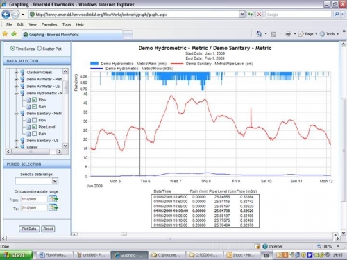Screen dimensions: 347x260
Task: Open C:\Docume... folder taskbar item
Action: point(167,255)
